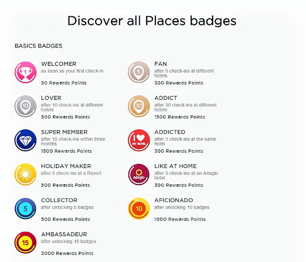Image resolution: width=306 pixels, height=262 pixels.
Task: Select the bronze Addict 30 badge icon
Action: pyautogui.click(x=139, y=106)
